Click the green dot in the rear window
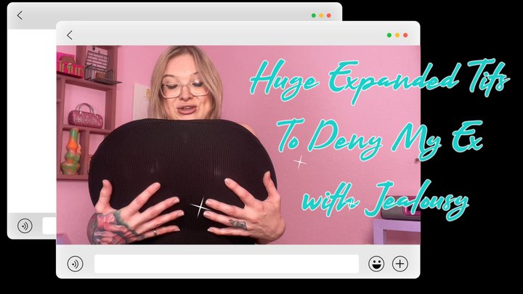Screen dimensions: 523x294 point(314,15)
